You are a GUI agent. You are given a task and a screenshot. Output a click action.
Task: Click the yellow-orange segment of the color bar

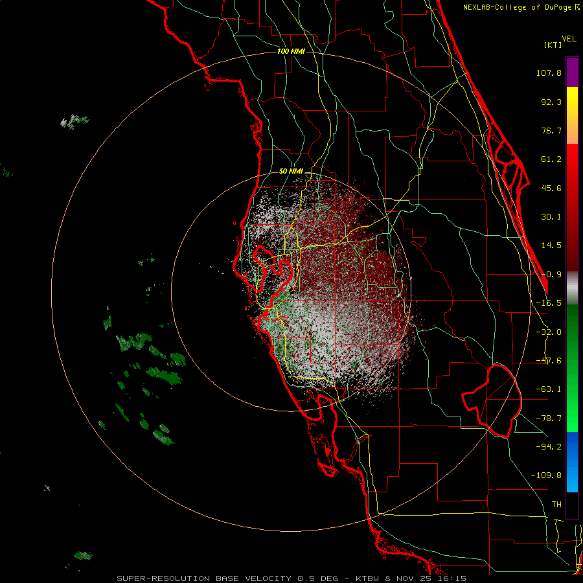(572, 115)
